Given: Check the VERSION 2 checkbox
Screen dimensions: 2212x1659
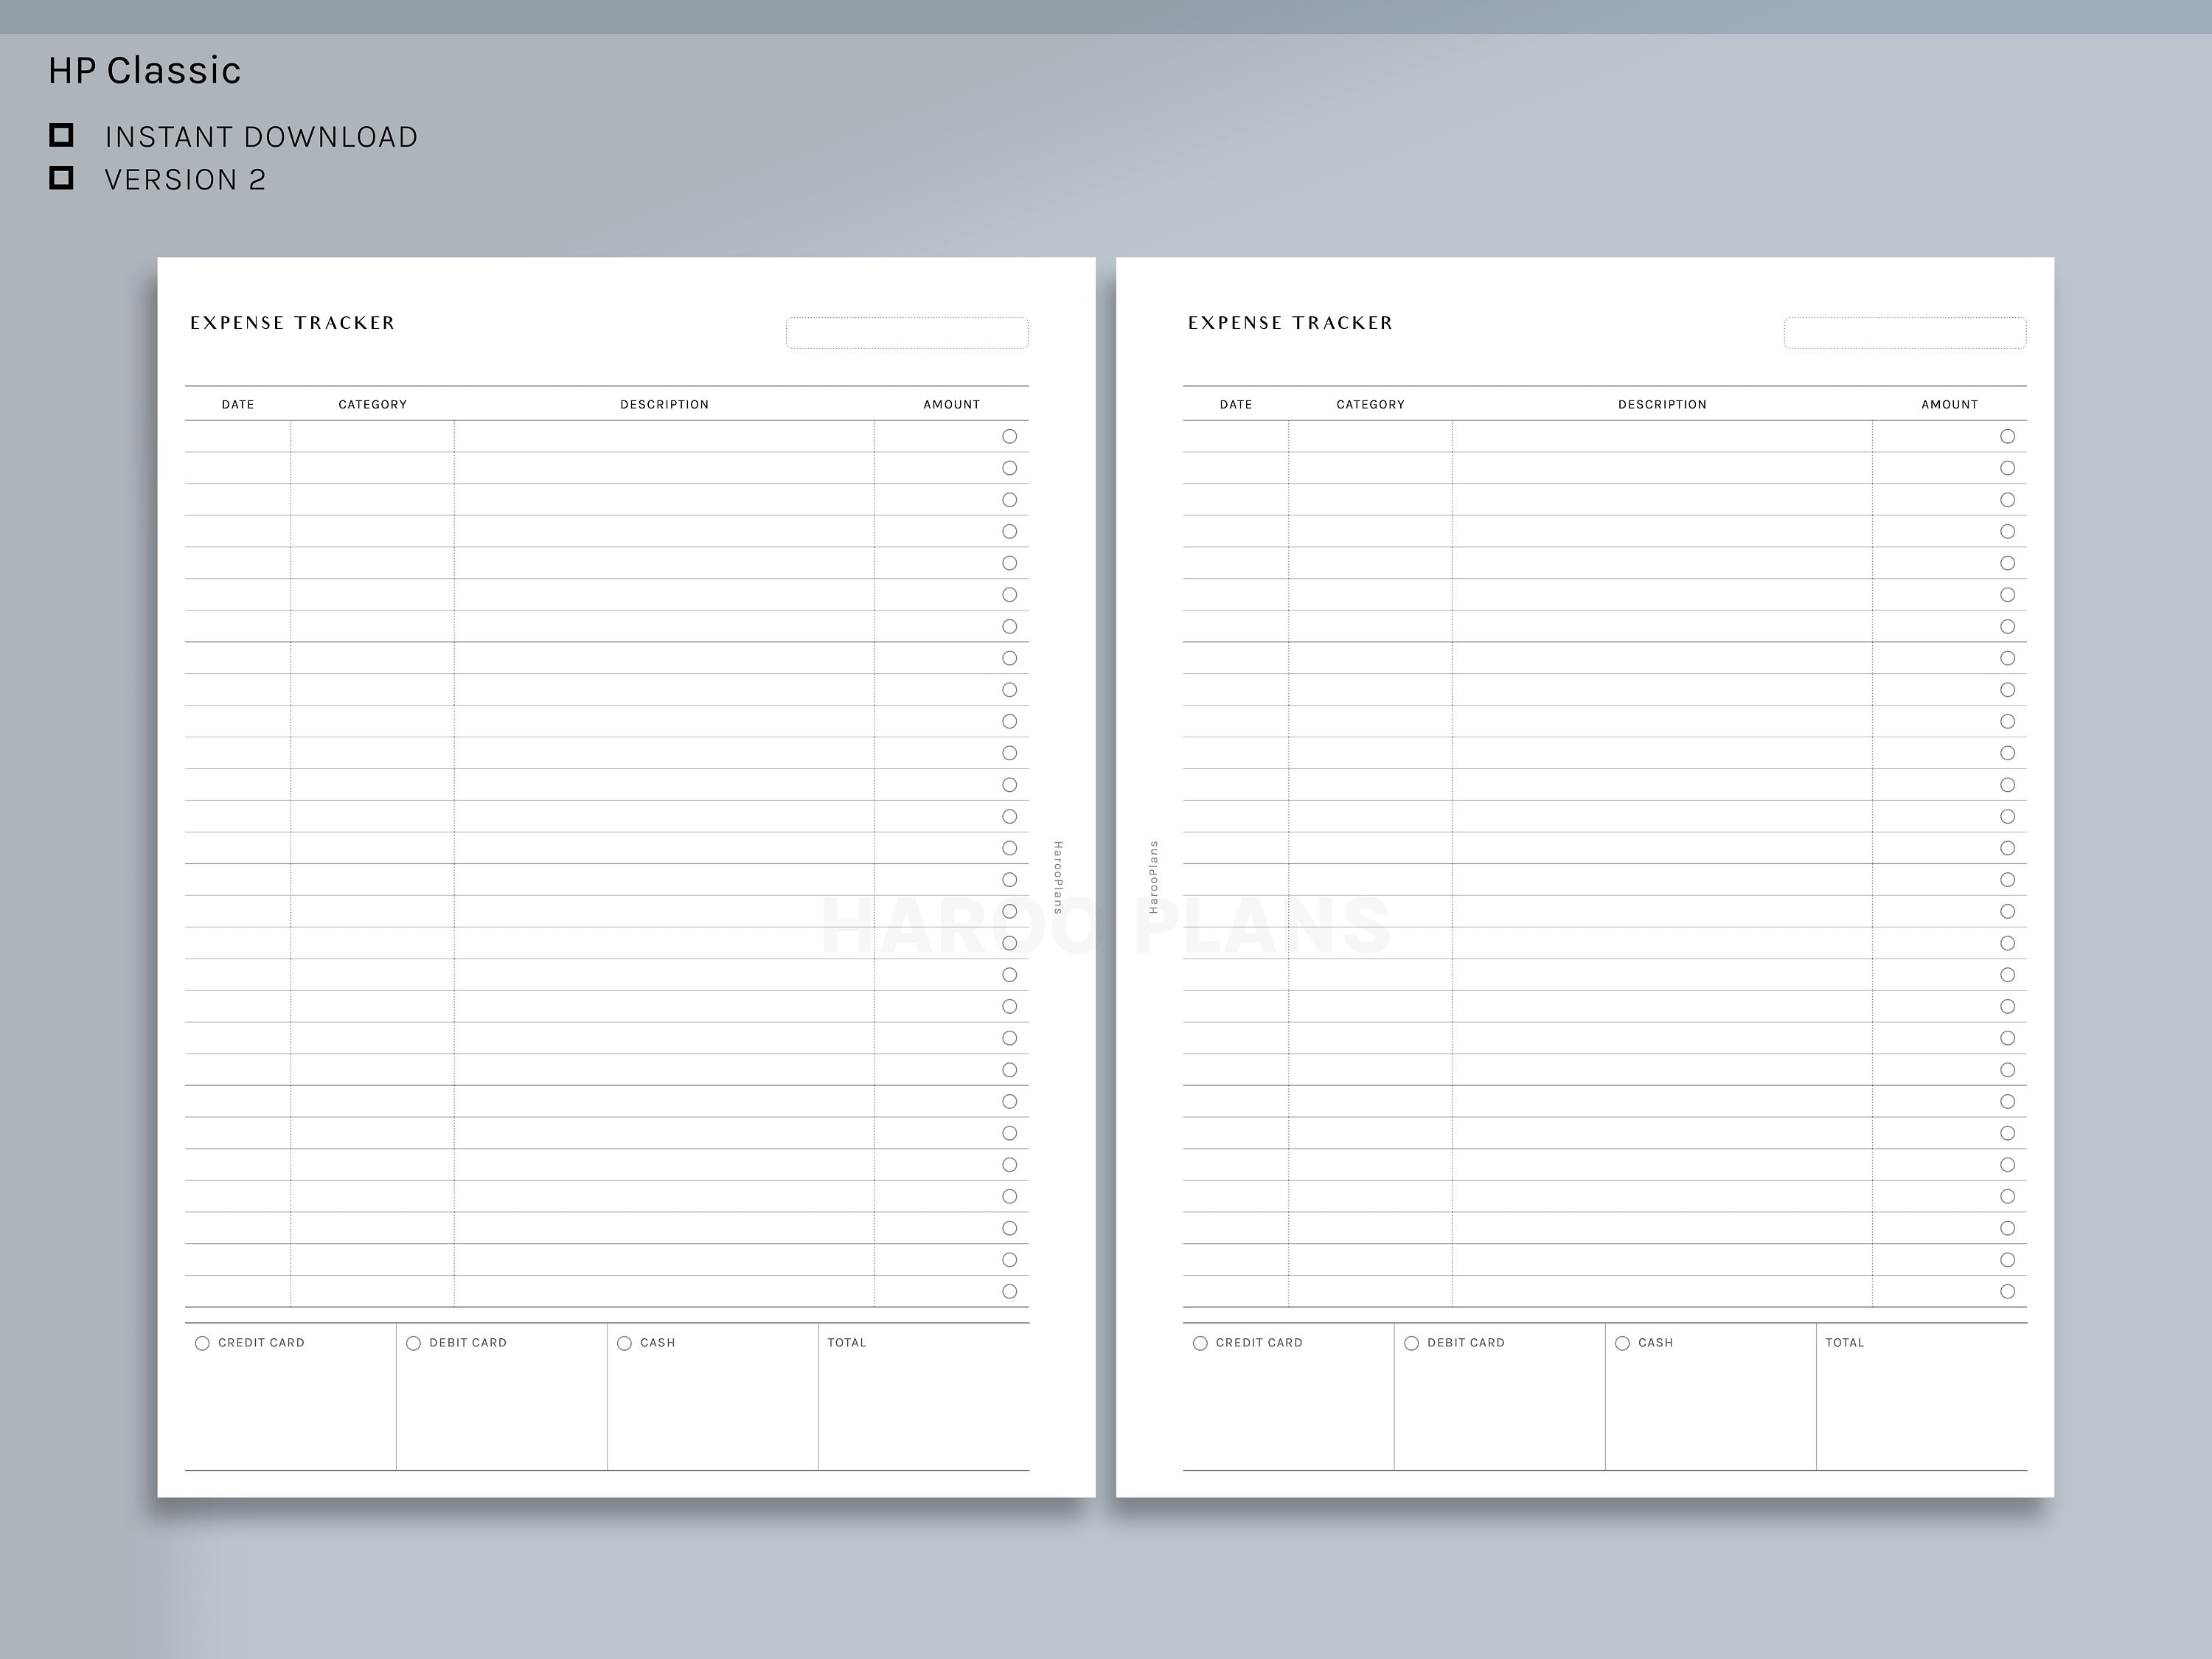Looking at the screenshot, I should click(62, 178).
